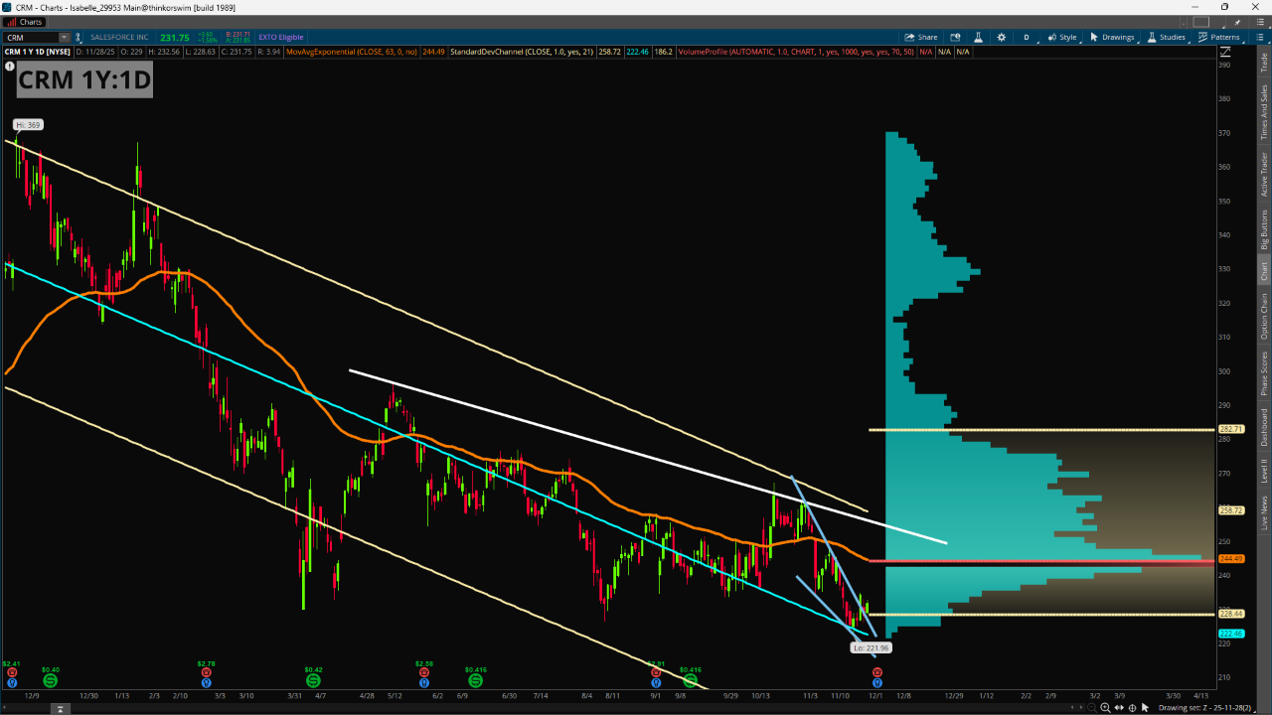Screen dimensions: 1272x715
Task: Select the crosshair cursor icon
Action: [1132, 707]
